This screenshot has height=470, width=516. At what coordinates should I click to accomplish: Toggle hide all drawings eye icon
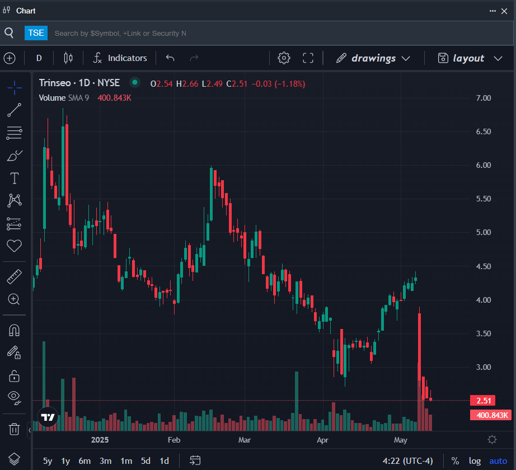(14, 397)
